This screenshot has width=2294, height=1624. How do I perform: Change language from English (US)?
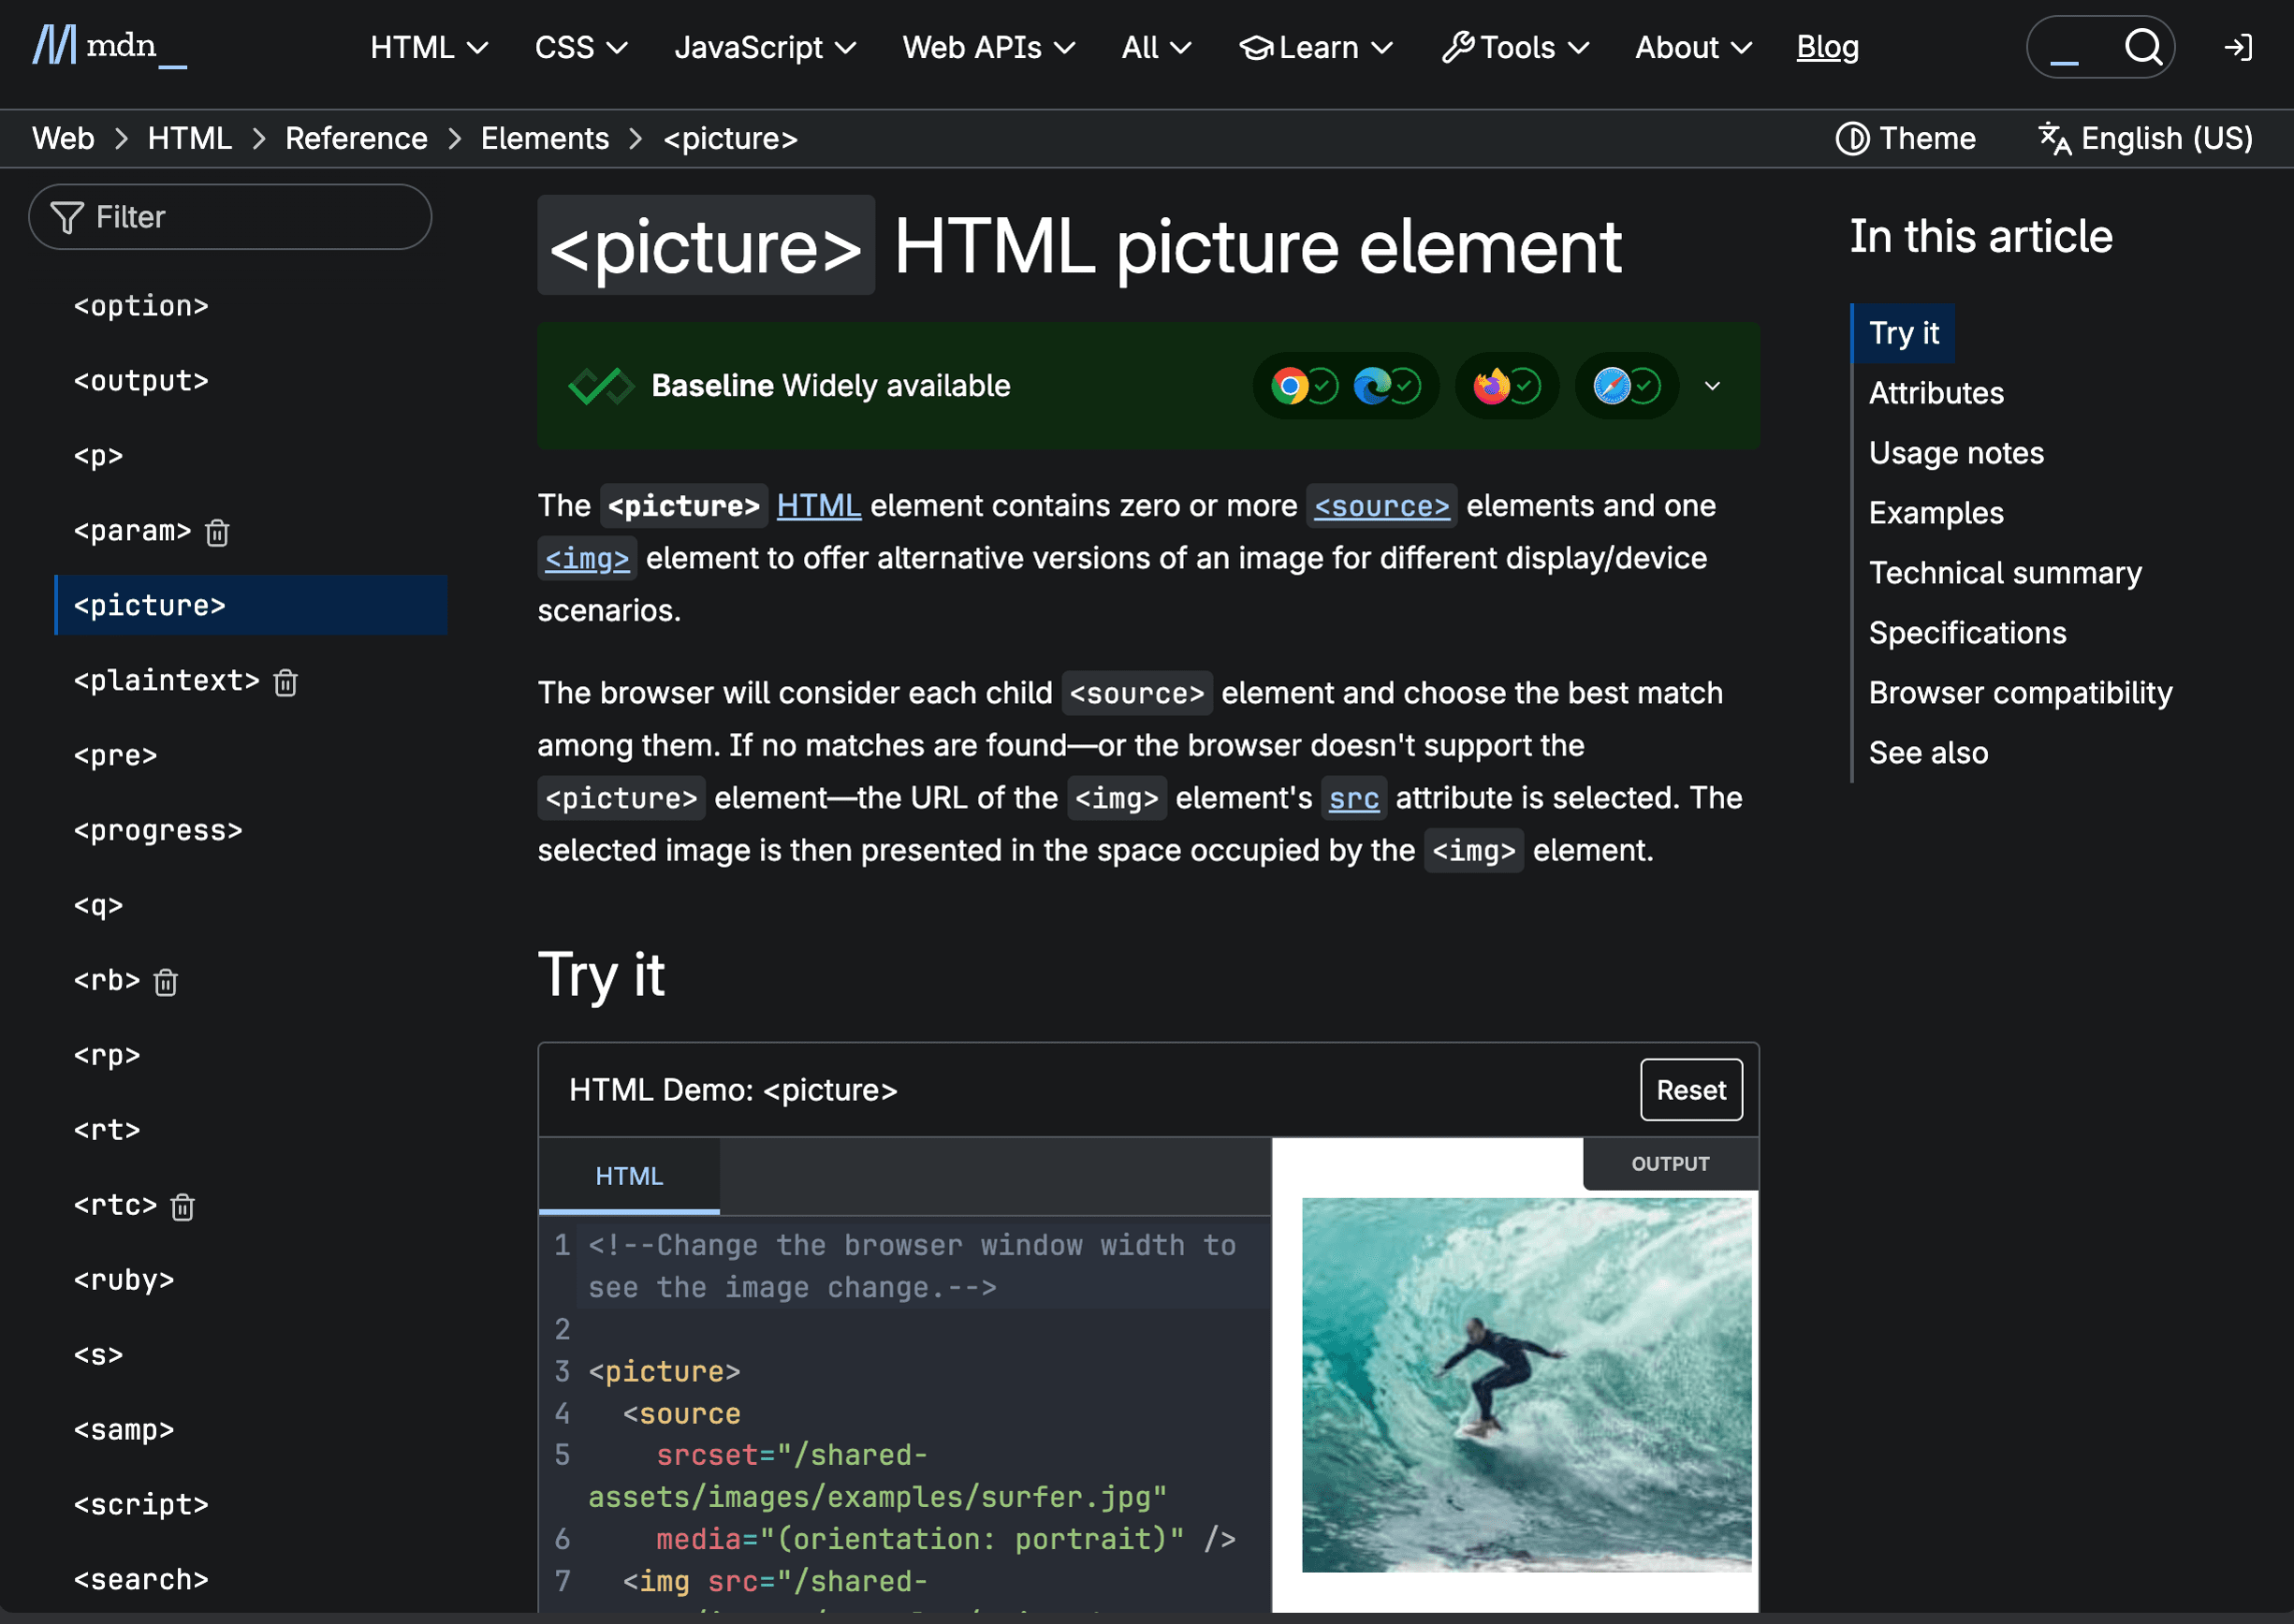coord(2146,138)
